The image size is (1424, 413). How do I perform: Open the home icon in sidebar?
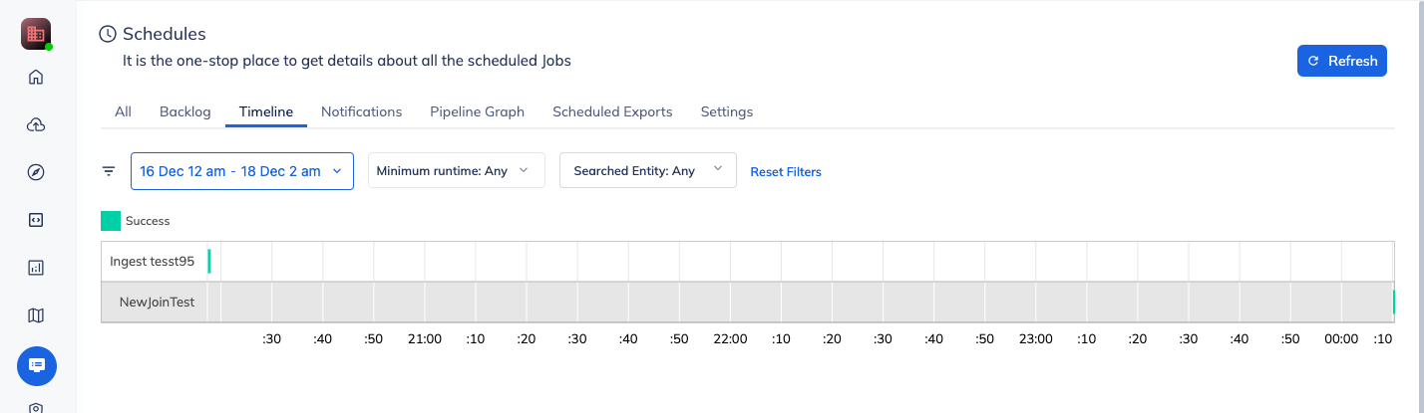pos(36,77)
